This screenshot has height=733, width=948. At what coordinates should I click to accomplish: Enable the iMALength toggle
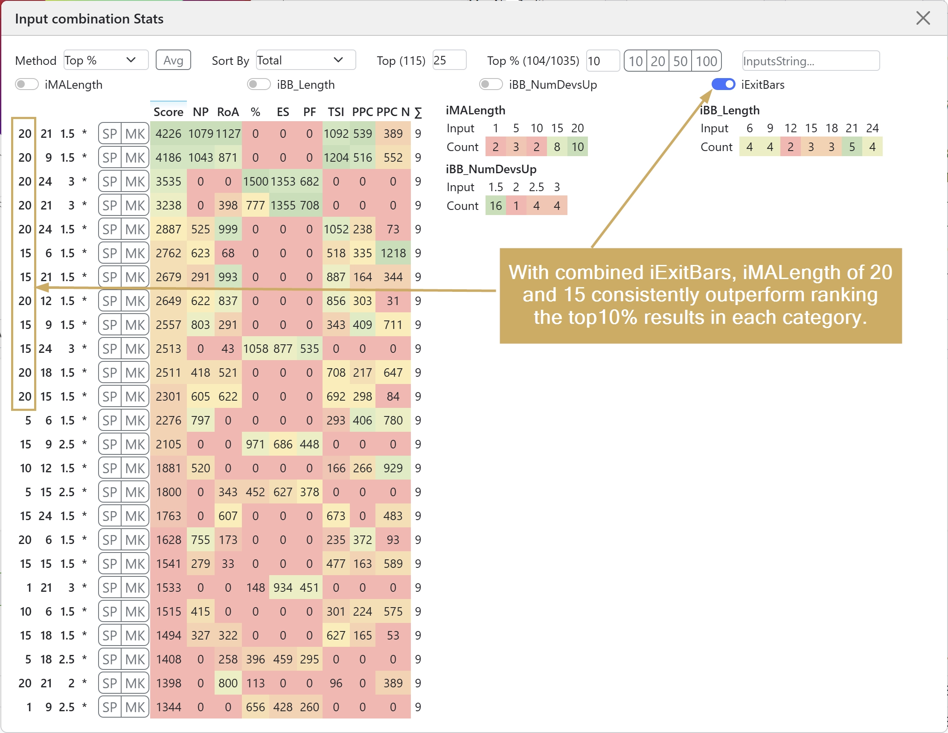[x=27, y=84]
